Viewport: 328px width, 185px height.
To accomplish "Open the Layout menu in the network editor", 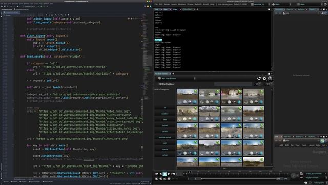I will 312,145.
